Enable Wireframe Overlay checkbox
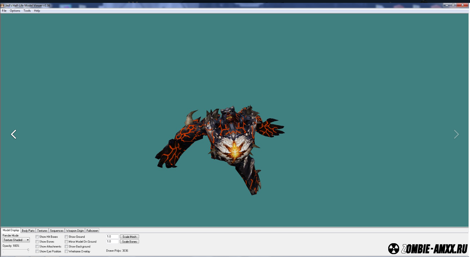Image resolution: width=470 pixels, height=257 pixels. click(66, 252)
